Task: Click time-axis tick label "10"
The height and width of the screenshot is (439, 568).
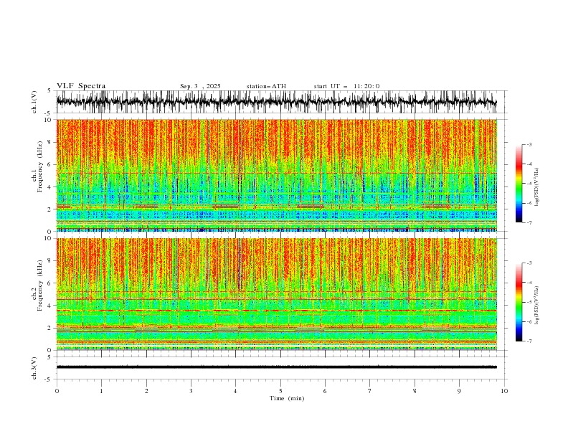Action: [504, 391]
